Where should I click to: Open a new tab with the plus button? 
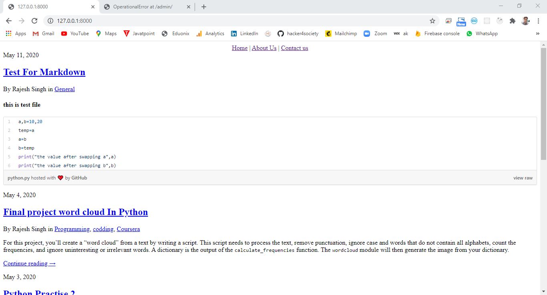pos(204,7)
